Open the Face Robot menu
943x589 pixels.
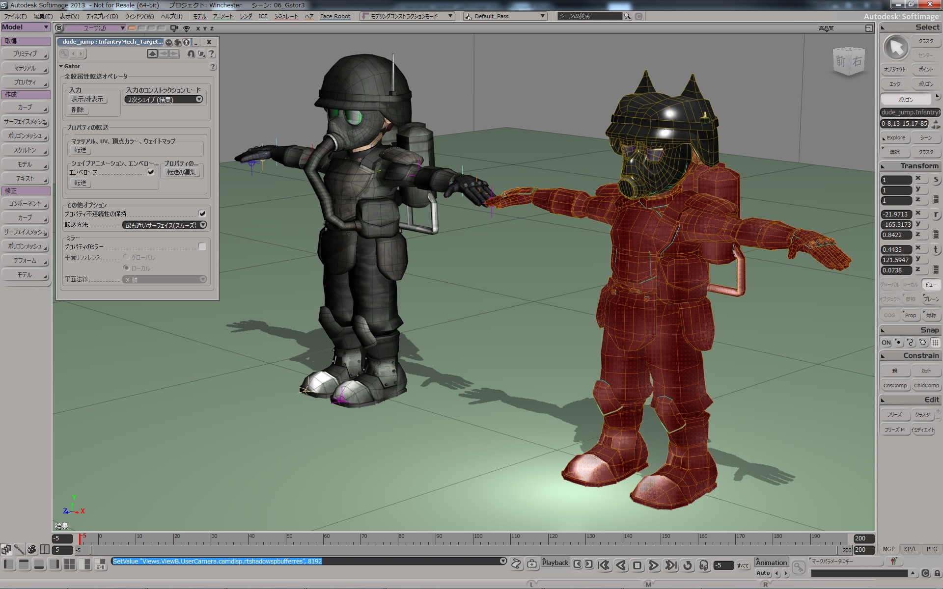point(335,16)
